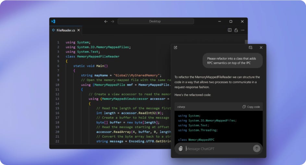Screen dimensions: 306x165
Task: Copy the code with Copy code button
Action: (x=251, y=107)
